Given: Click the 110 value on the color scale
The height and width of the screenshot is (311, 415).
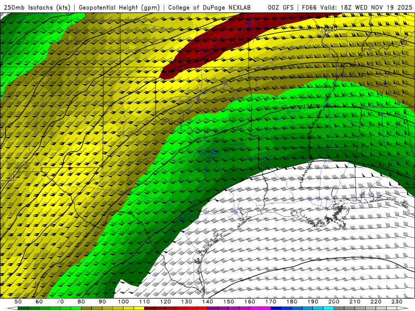Looking at the screenshot, I should [x=145, y=302].
